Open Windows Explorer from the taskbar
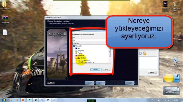This screenshot has width=183, height=102. click(11, 100)
